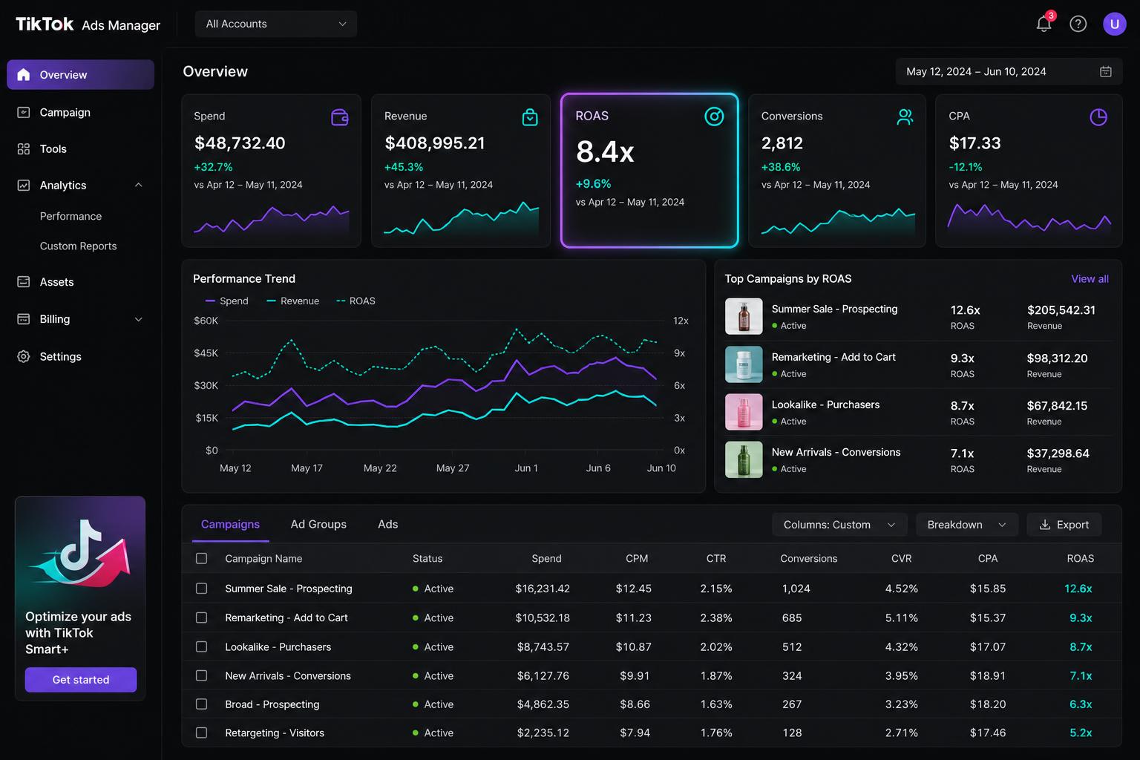
Task: Open Lookalike Purchasers product thumbnail
Action: pyautogui.click(x=744, y=412)
